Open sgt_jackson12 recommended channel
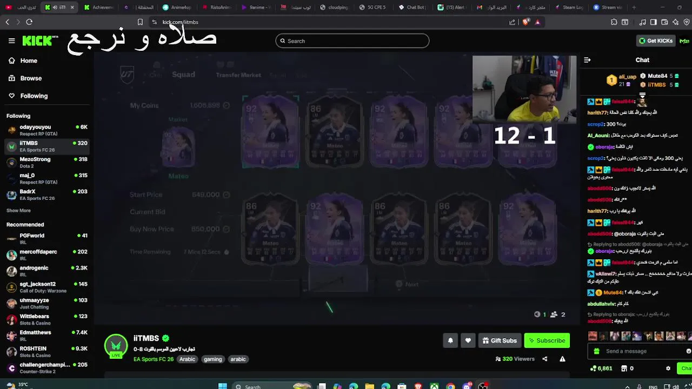Screen dimensions: 692x389 (46, 287)
